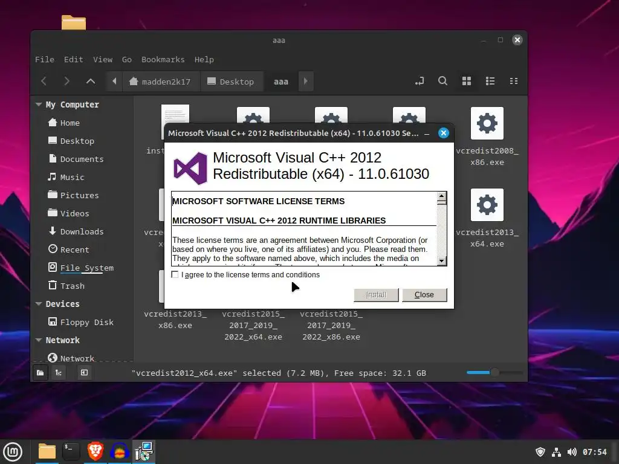Click the path bar left scroll arrow
This screenshot has width=619, height=464.
click(114, 82)
